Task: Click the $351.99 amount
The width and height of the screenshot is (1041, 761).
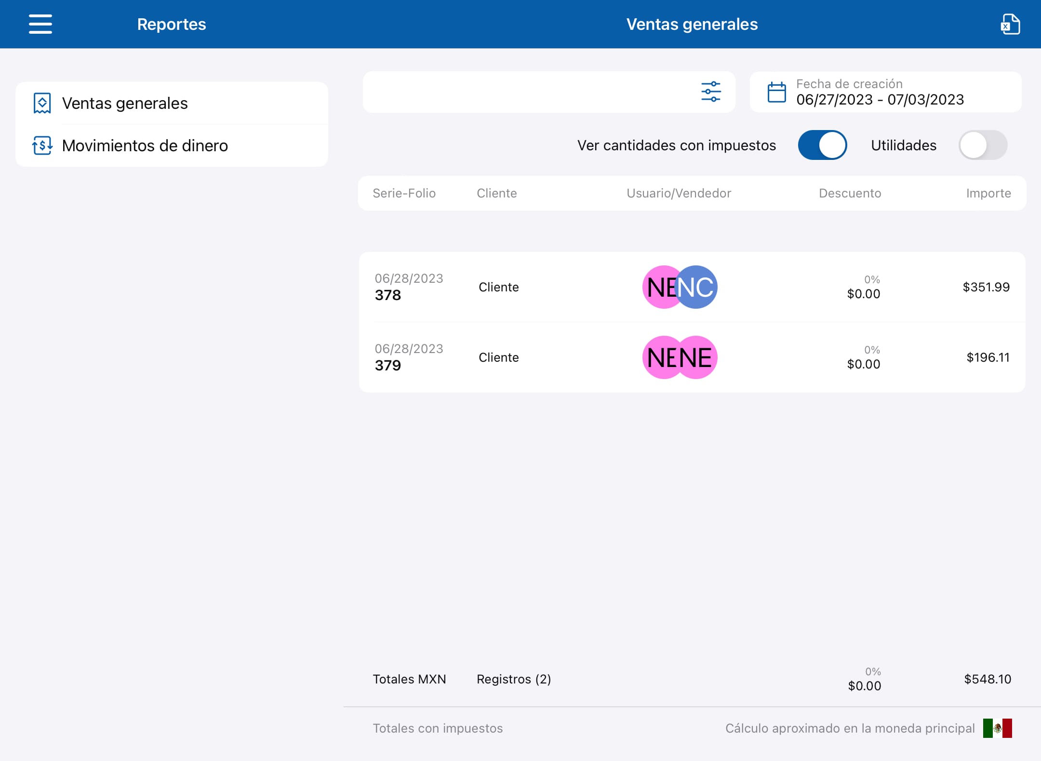Action: [986, 287]
